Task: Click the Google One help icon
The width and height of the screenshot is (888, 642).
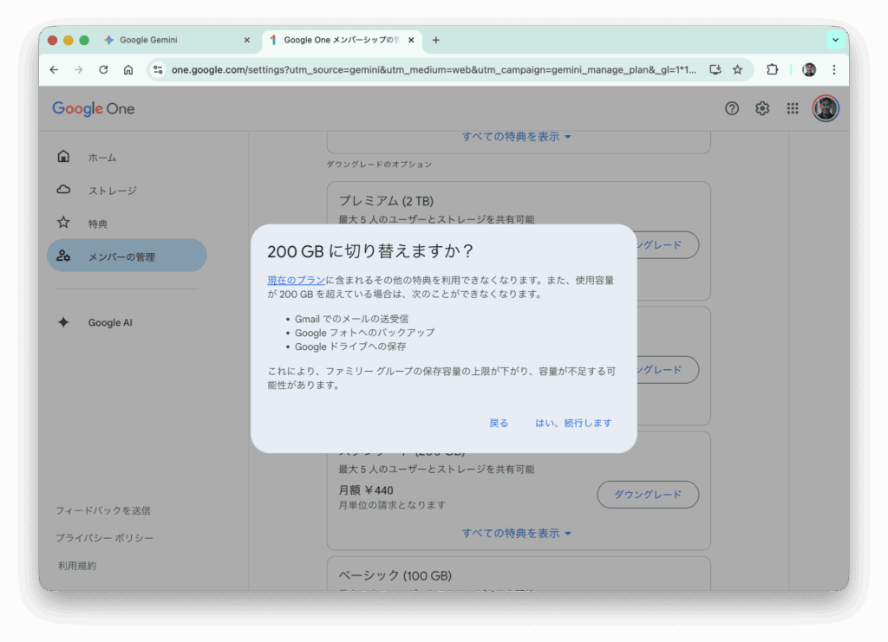Action: 732,108
